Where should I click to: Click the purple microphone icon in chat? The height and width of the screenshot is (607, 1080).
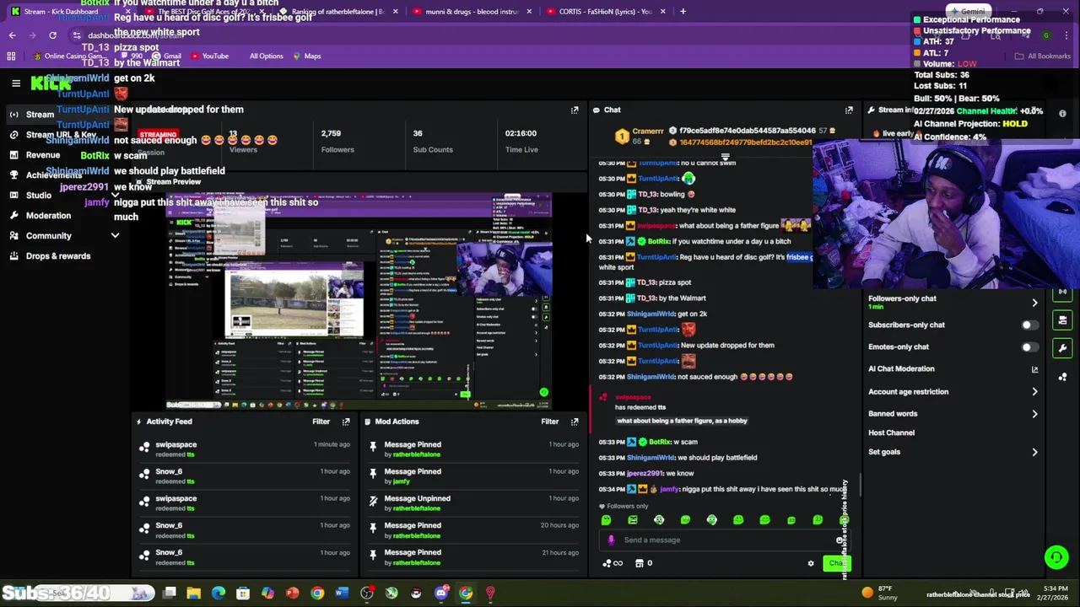coord(612,540)
